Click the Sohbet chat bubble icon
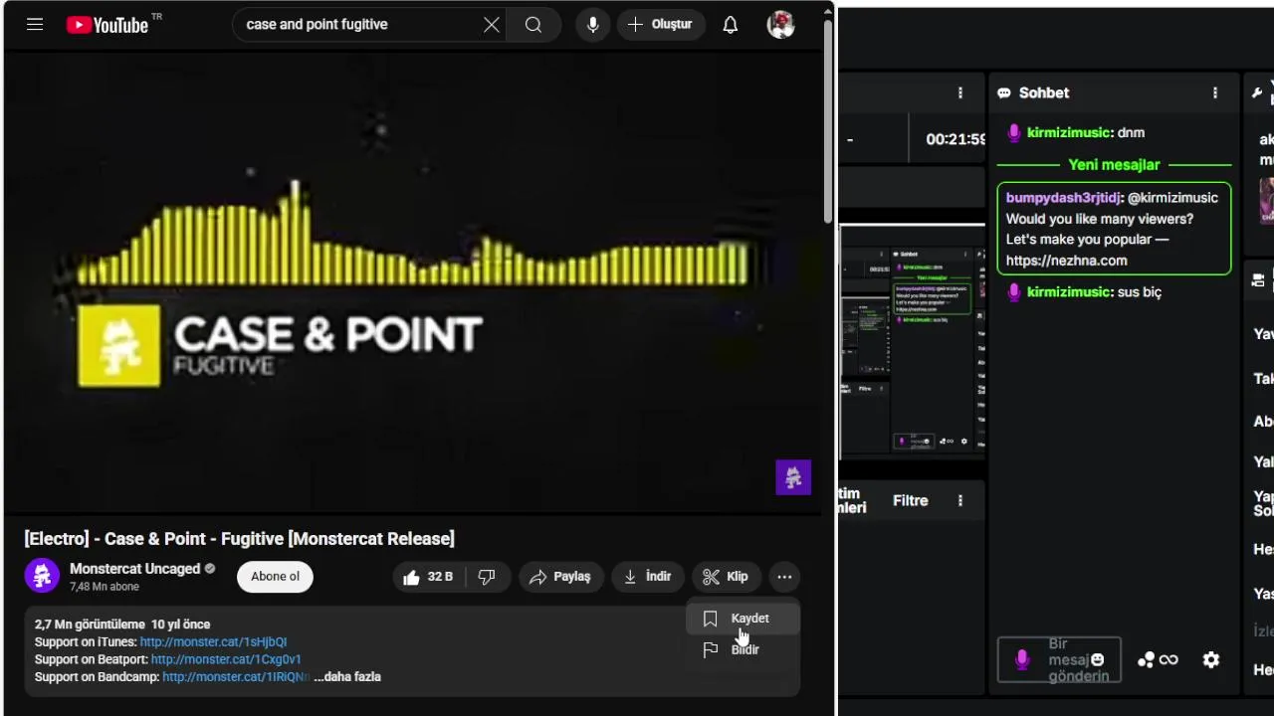The width and height of the screenshot is (1274, 716). pos(1004,92)
